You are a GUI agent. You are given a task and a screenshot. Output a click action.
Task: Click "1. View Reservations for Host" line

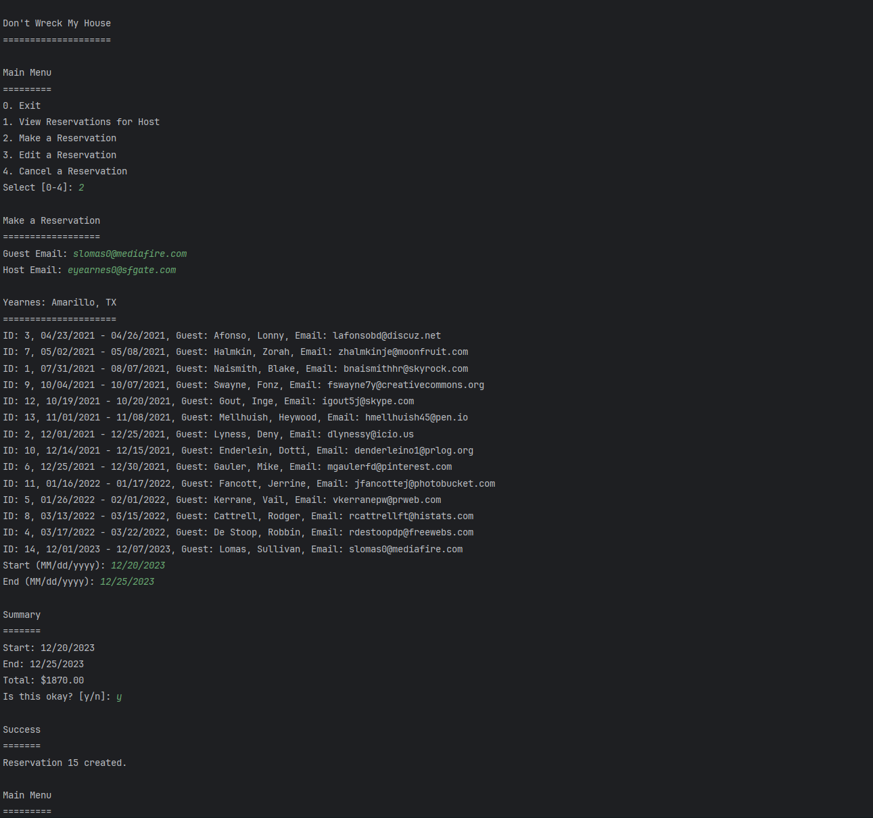click(x=81, y=122)
